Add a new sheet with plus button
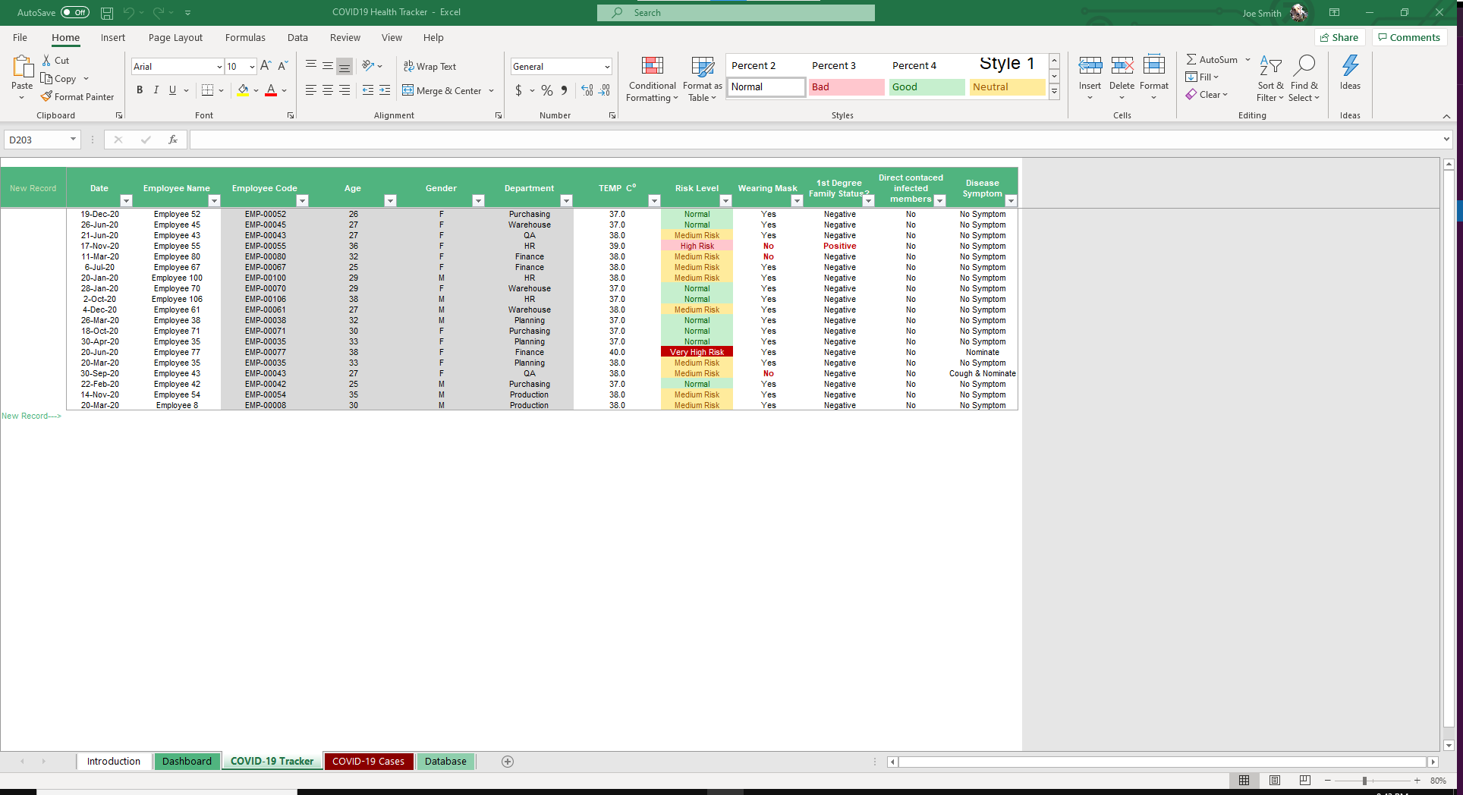The width and height of the screenshot is (1463, 795). click(508, 762)
